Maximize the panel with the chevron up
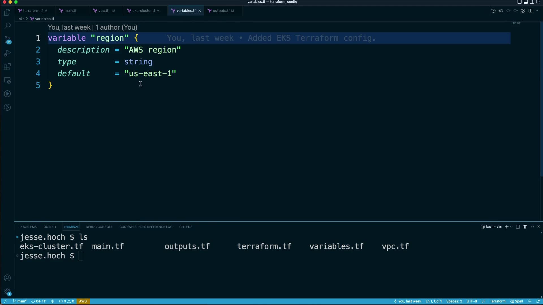The height and width of the screenshot is (305, 543). [x=532, y=227]
